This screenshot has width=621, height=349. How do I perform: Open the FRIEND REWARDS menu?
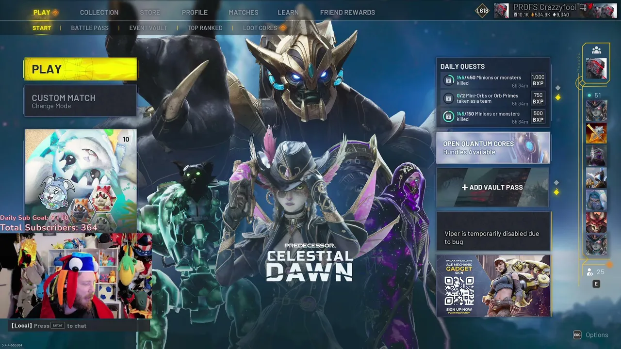347,12
